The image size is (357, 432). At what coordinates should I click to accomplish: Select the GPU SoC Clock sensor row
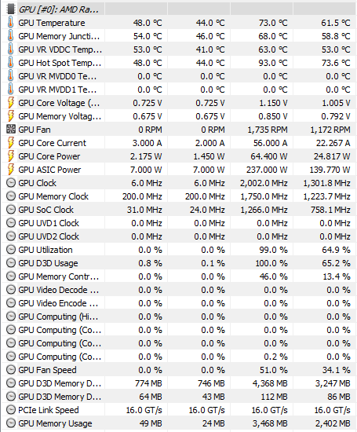coord(179,210)
